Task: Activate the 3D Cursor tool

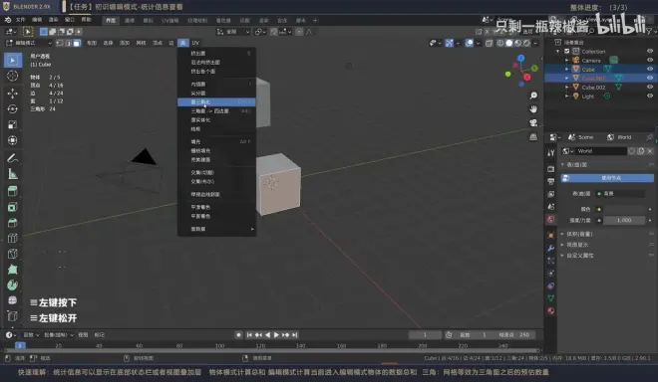Action: tap(13, 76)
